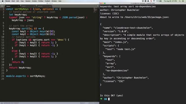Click the date and time in menu bar
The height and width of the screenshot is (104, 186).
click(170, 1)
